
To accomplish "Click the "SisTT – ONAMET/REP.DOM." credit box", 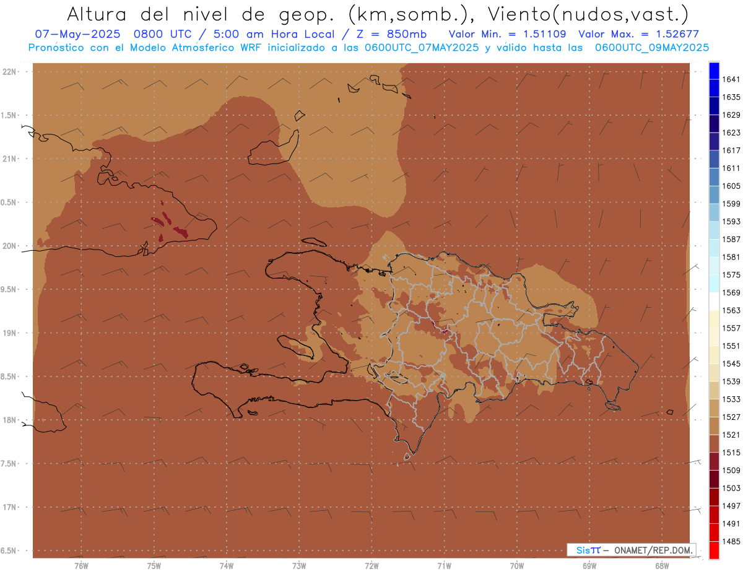I will 632,550.
